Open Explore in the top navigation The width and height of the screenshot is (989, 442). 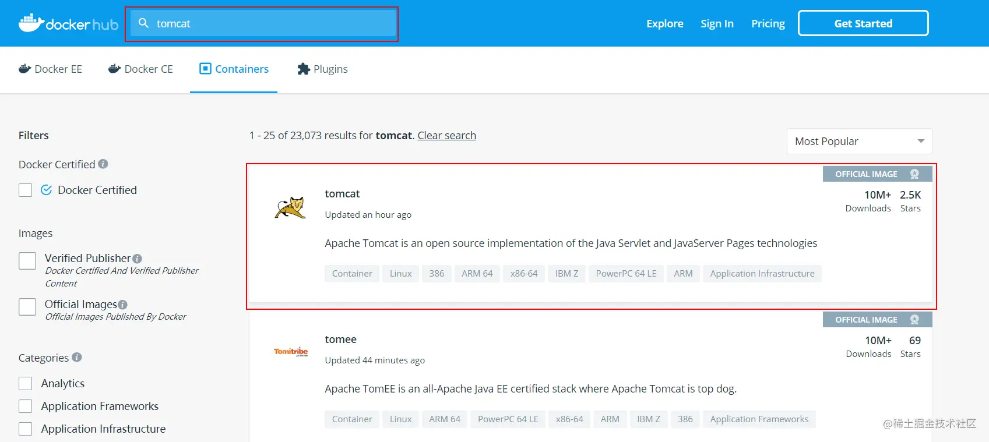point(665,23)
